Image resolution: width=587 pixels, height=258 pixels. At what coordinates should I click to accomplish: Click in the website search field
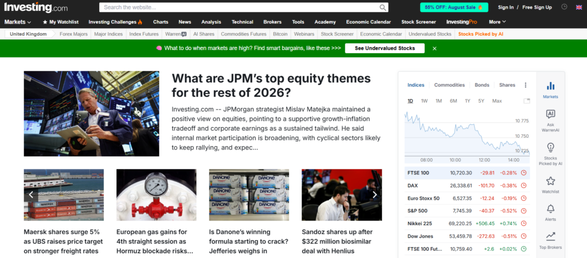[240, 7]
